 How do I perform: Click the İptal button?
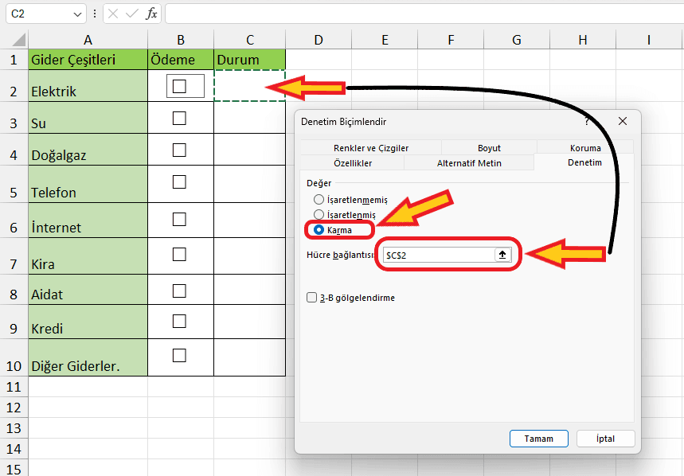click(x=605, y=439)
